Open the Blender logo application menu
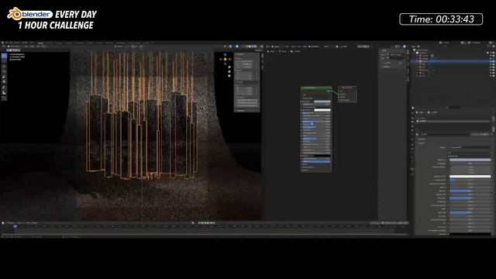The height and width of the screenshot is (279, 496). 3,43
